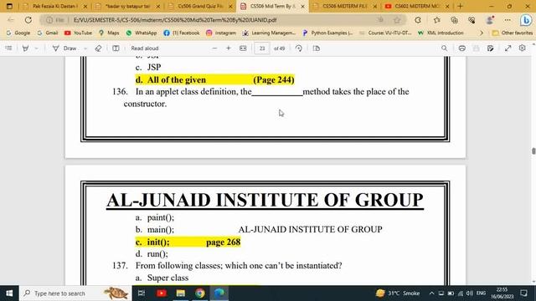
Task: Select the highlight tool in PDF toolbar
Action: click(x=25, y=48)
